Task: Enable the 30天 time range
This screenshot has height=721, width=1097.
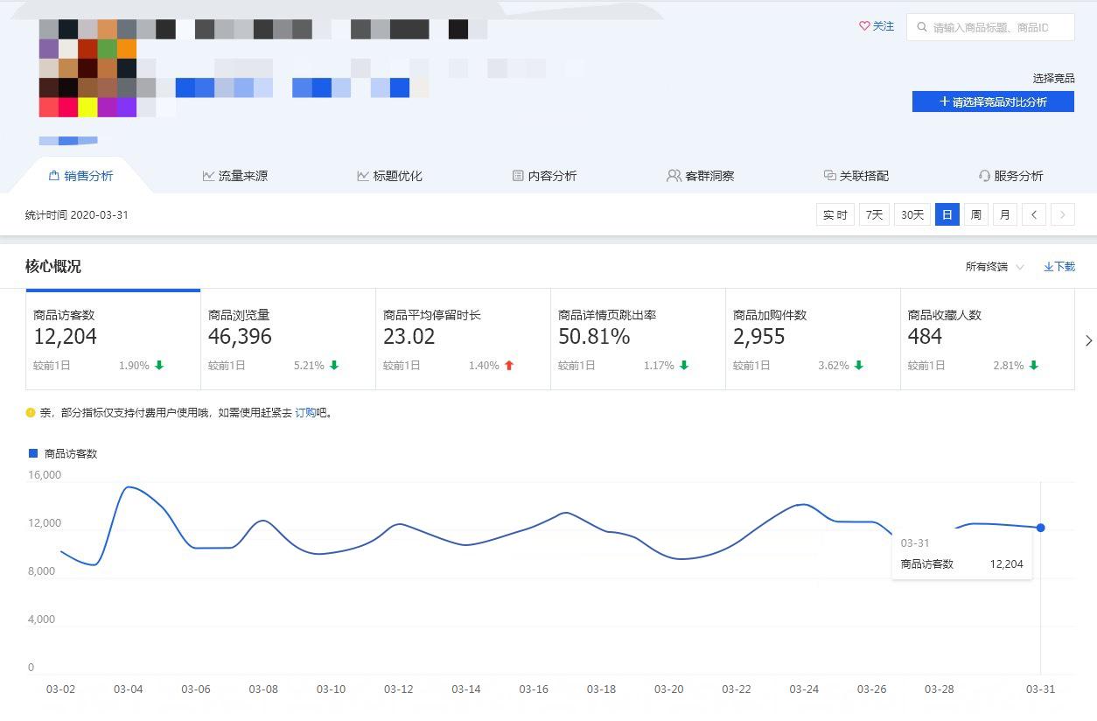Action: click(x=912, y=214)
